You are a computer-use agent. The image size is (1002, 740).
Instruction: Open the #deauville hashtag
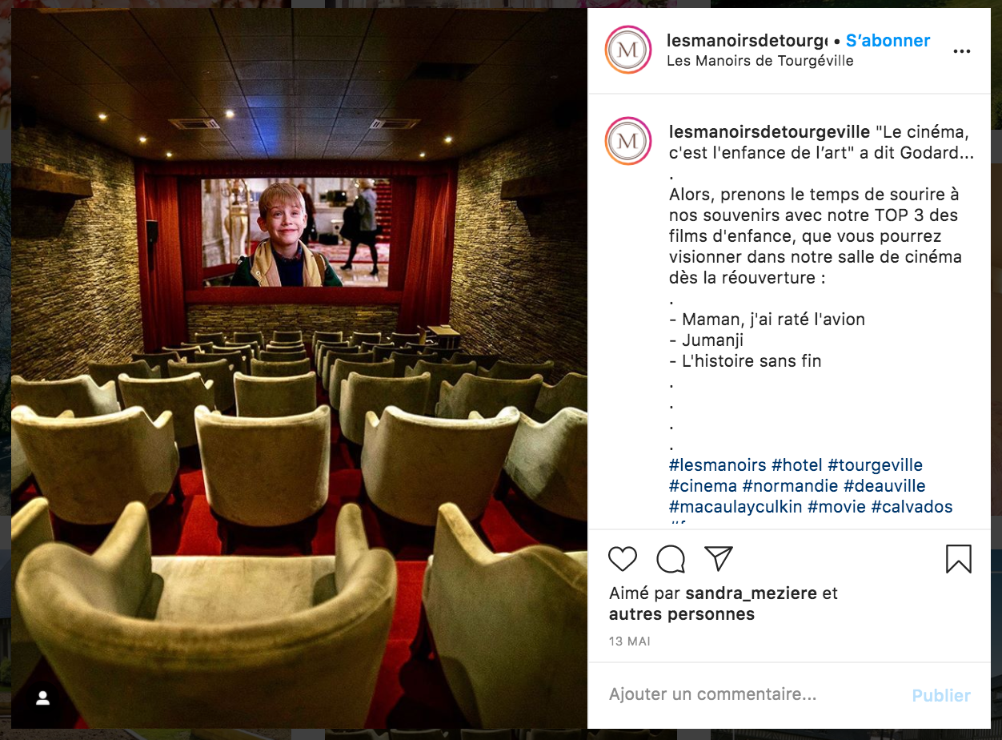point(884,486)
